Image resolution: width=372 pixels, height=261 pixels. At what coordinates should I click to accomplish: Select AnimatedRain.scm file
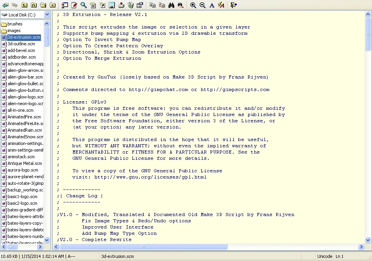pyautogui.click(x=25, y=130)
